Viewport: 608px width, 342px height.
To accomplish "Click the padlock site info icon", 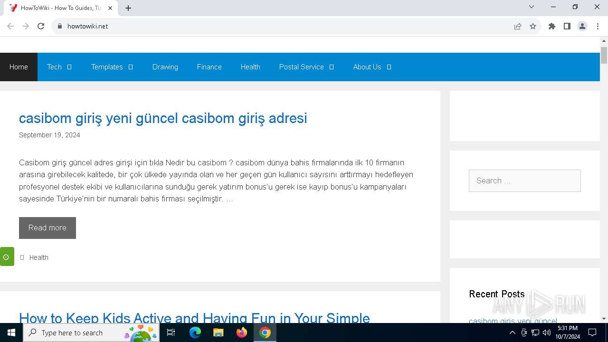I will 60,26.
